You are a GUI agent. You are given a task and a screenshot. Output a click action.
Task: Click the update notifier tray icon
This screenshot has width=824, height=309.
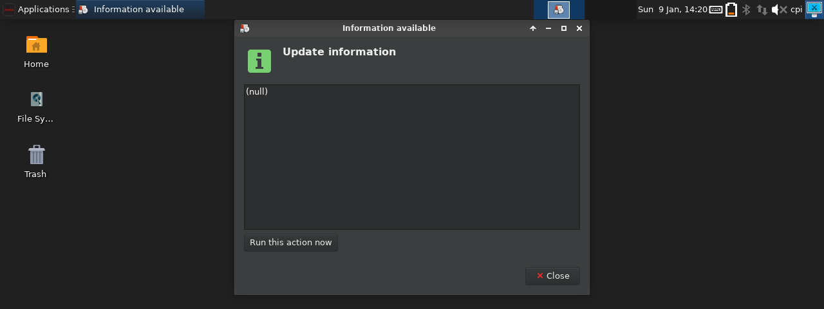coord(559,10)
